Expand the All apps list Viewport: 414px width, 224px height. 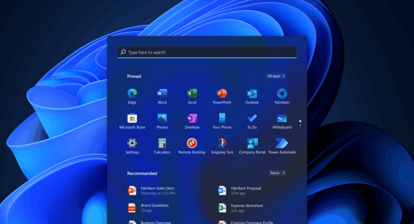tap(276, 76)
